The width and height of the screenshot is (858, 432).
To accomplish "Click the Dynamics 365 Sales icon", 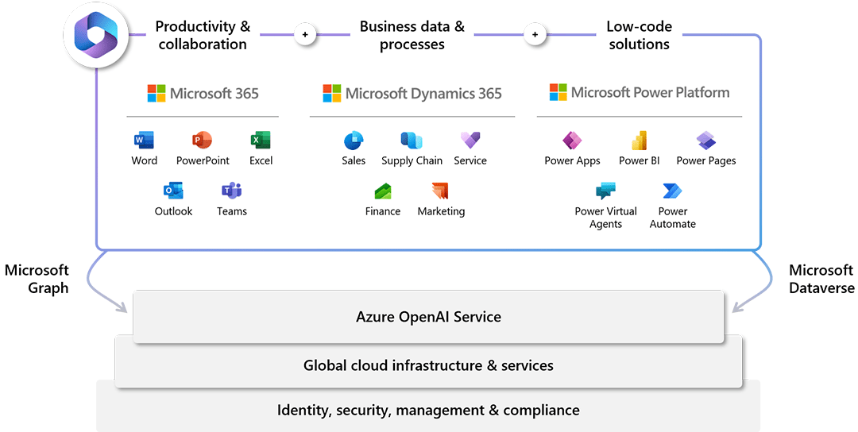I will (x=354, y=141).
